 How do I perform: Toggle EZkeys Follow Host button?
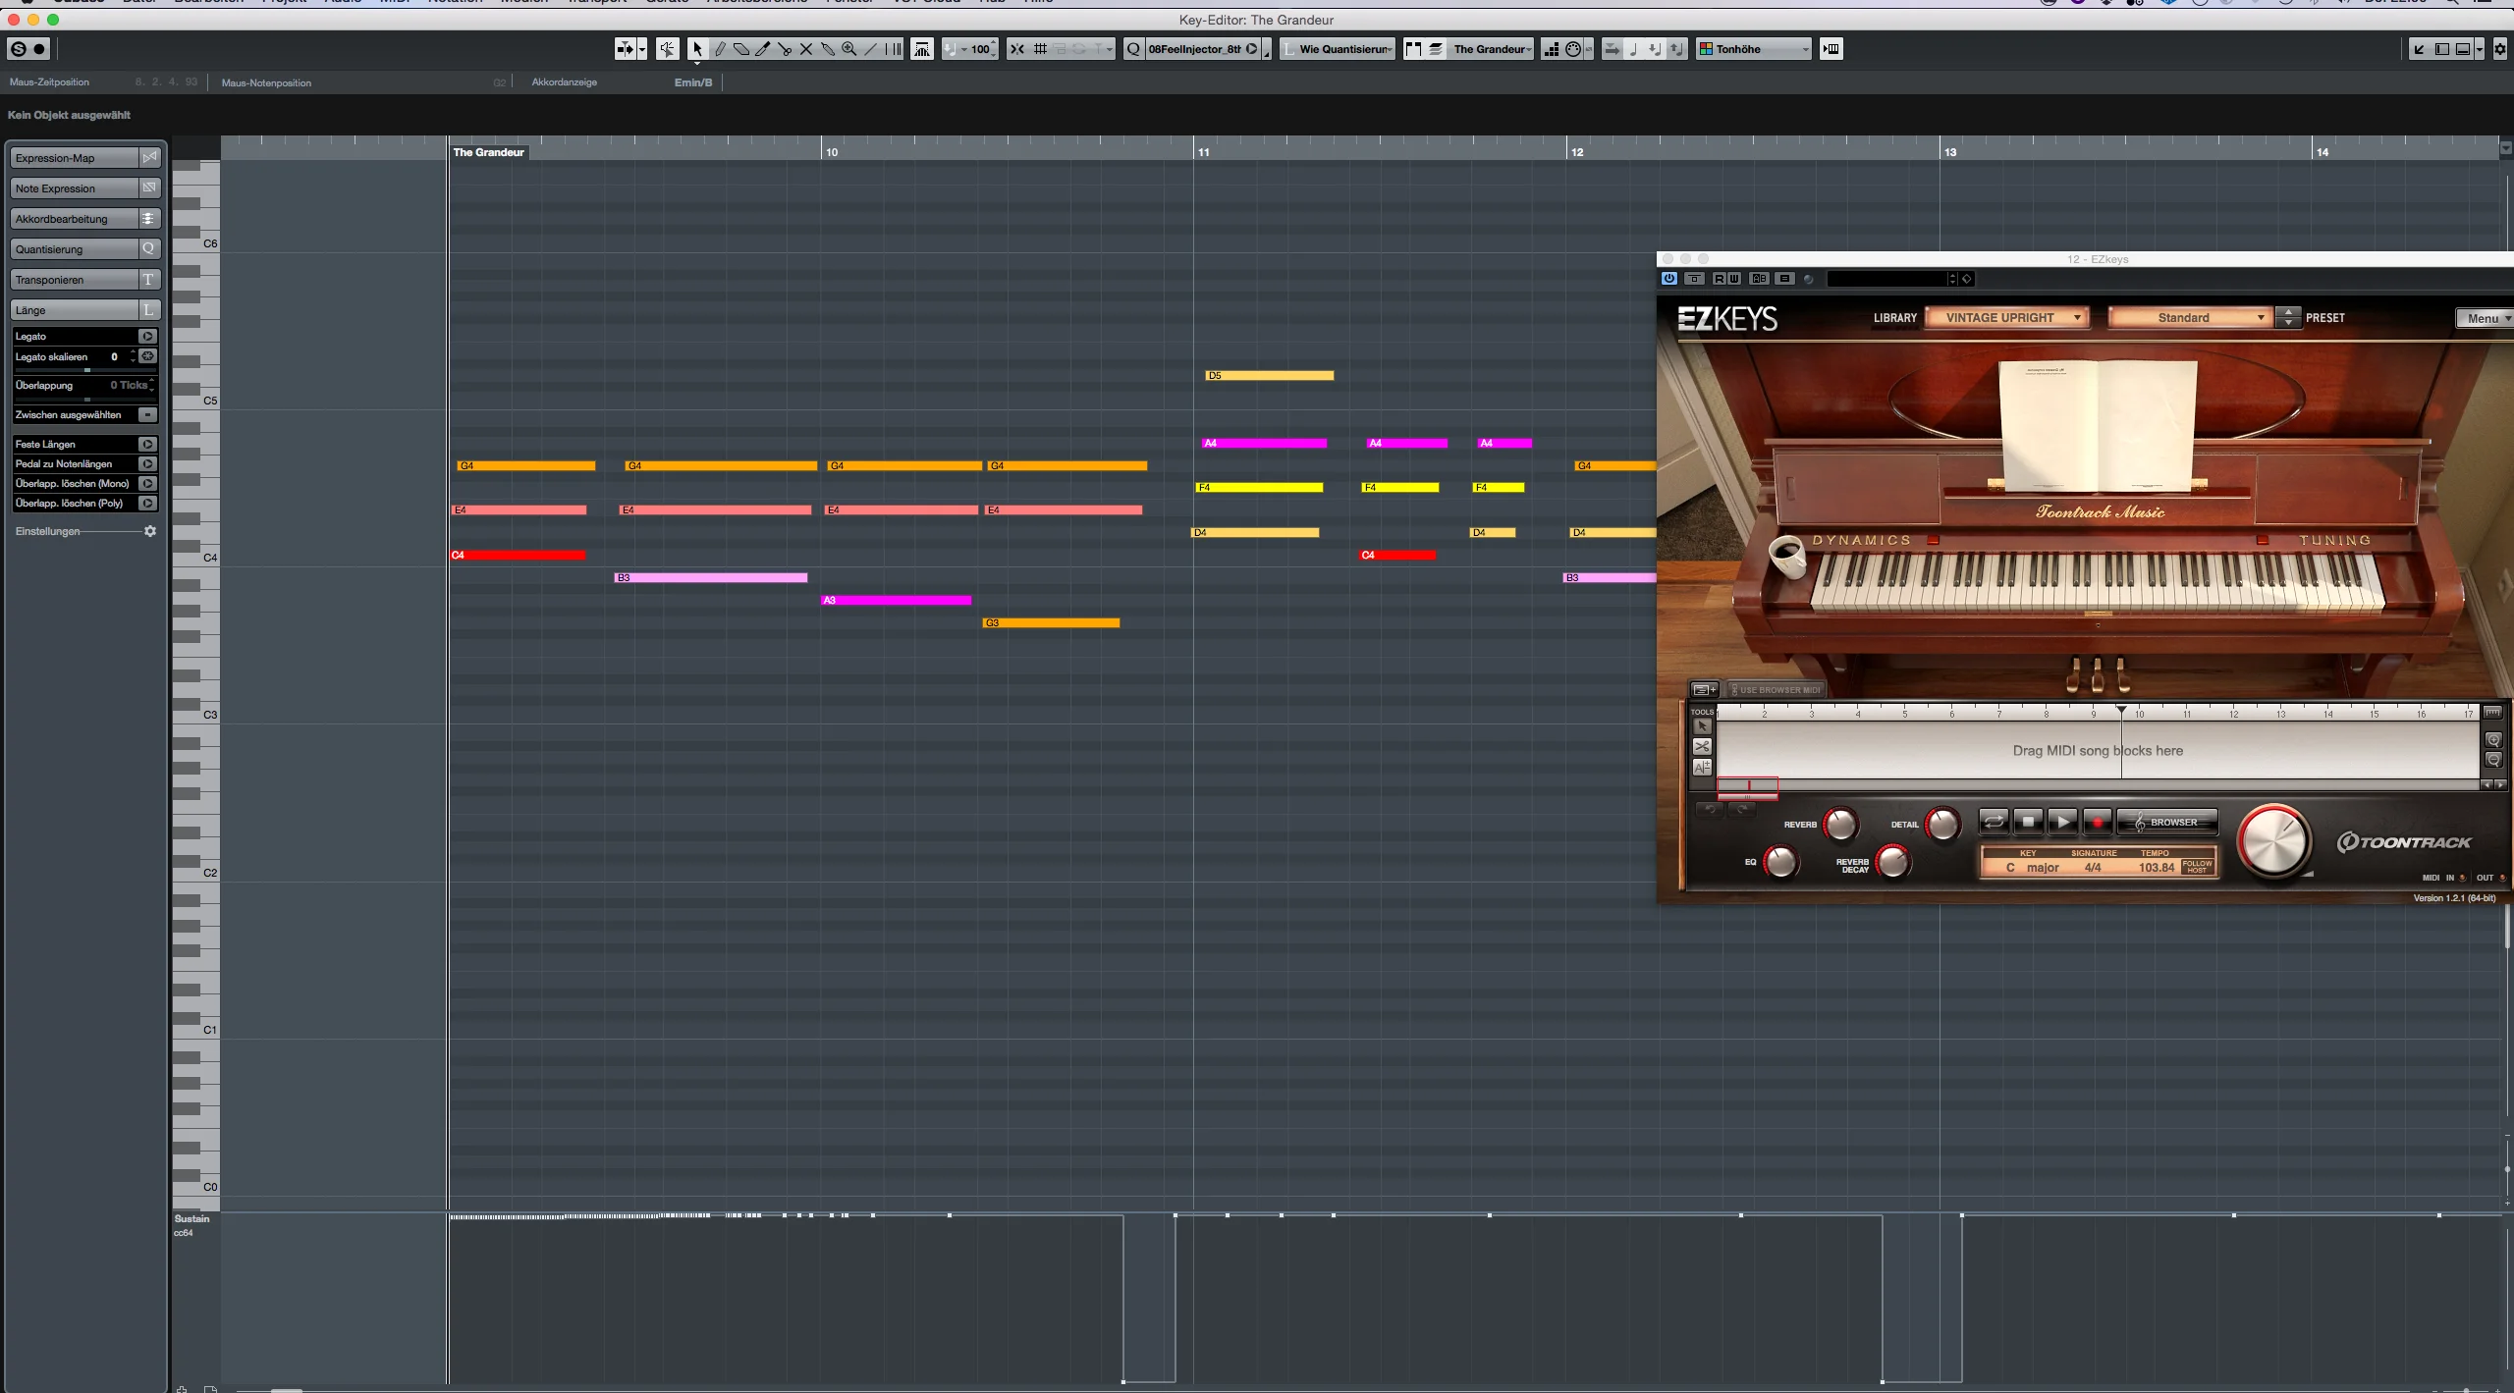pos(2197,867)
